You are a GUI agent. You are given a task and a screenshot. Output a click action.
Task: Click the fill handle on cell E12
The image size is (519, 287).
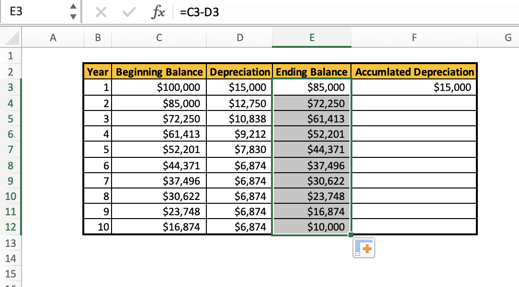[350, 234]
